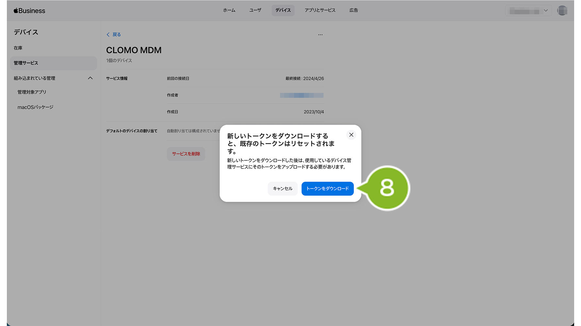Click the back chevron arrow
The image size is (581, 326).
[x=108, y=35]
